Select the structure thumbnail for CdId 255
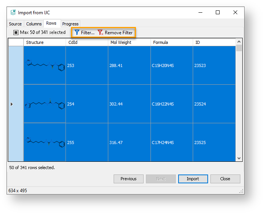 click(45, 142)
